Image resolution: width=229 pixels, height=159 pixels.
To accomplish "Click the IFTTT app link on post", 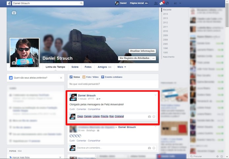I will click(x=91, y=99).
